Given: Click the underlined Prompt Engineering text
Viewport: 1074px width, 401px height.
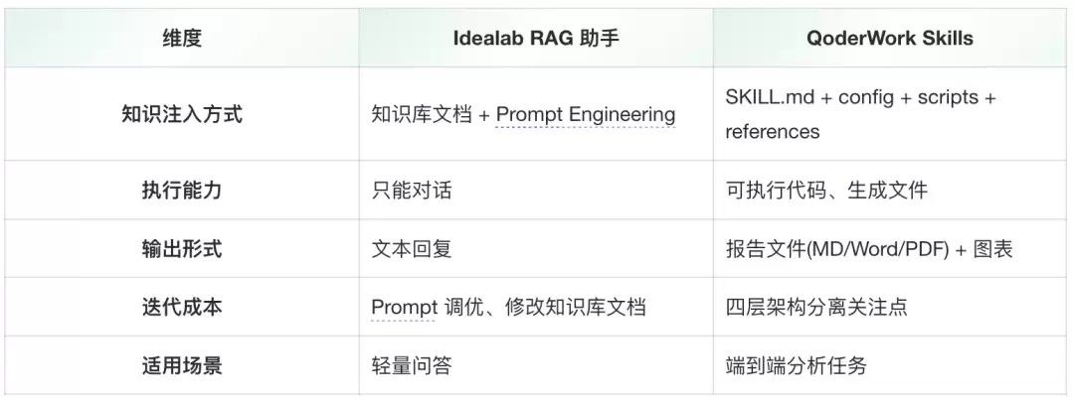Looking at the screenshot, I should click(x=586, y=114).
